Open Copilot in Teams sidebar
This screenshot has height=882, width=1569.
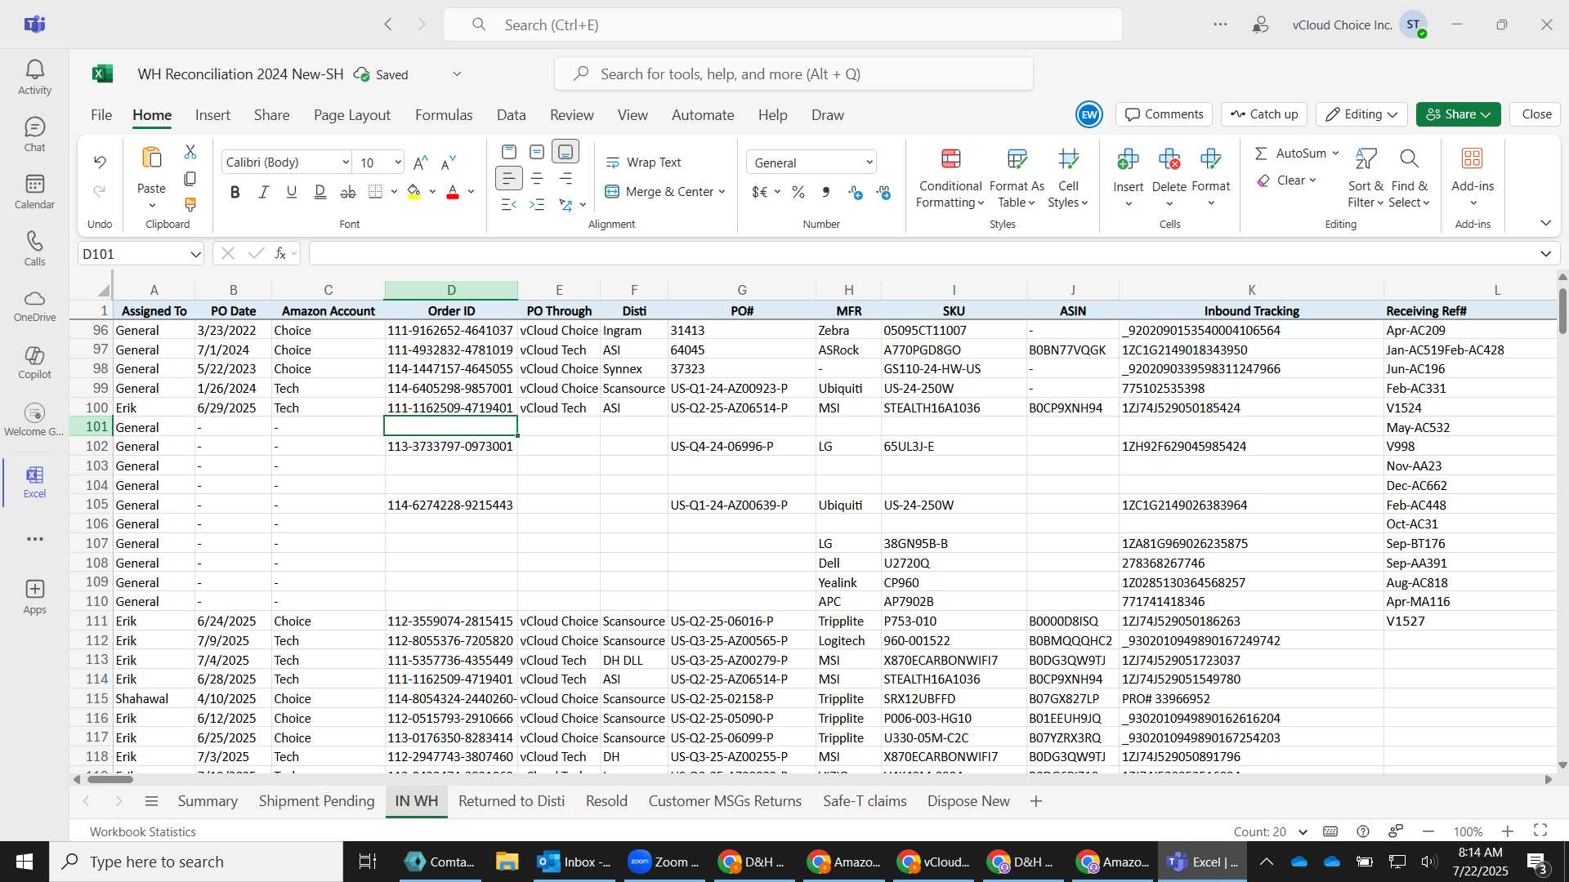click(x=34, y=363)
